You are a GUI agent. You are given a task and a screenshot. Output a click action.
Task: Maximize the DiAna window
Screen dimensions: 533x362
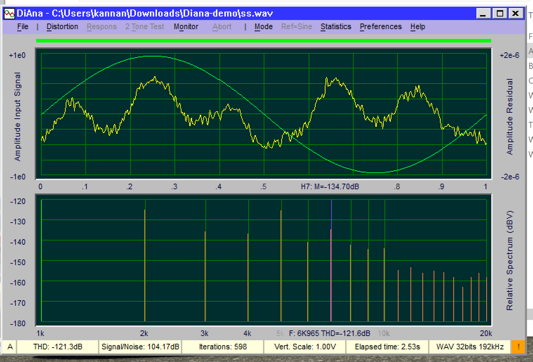point(500,14)
